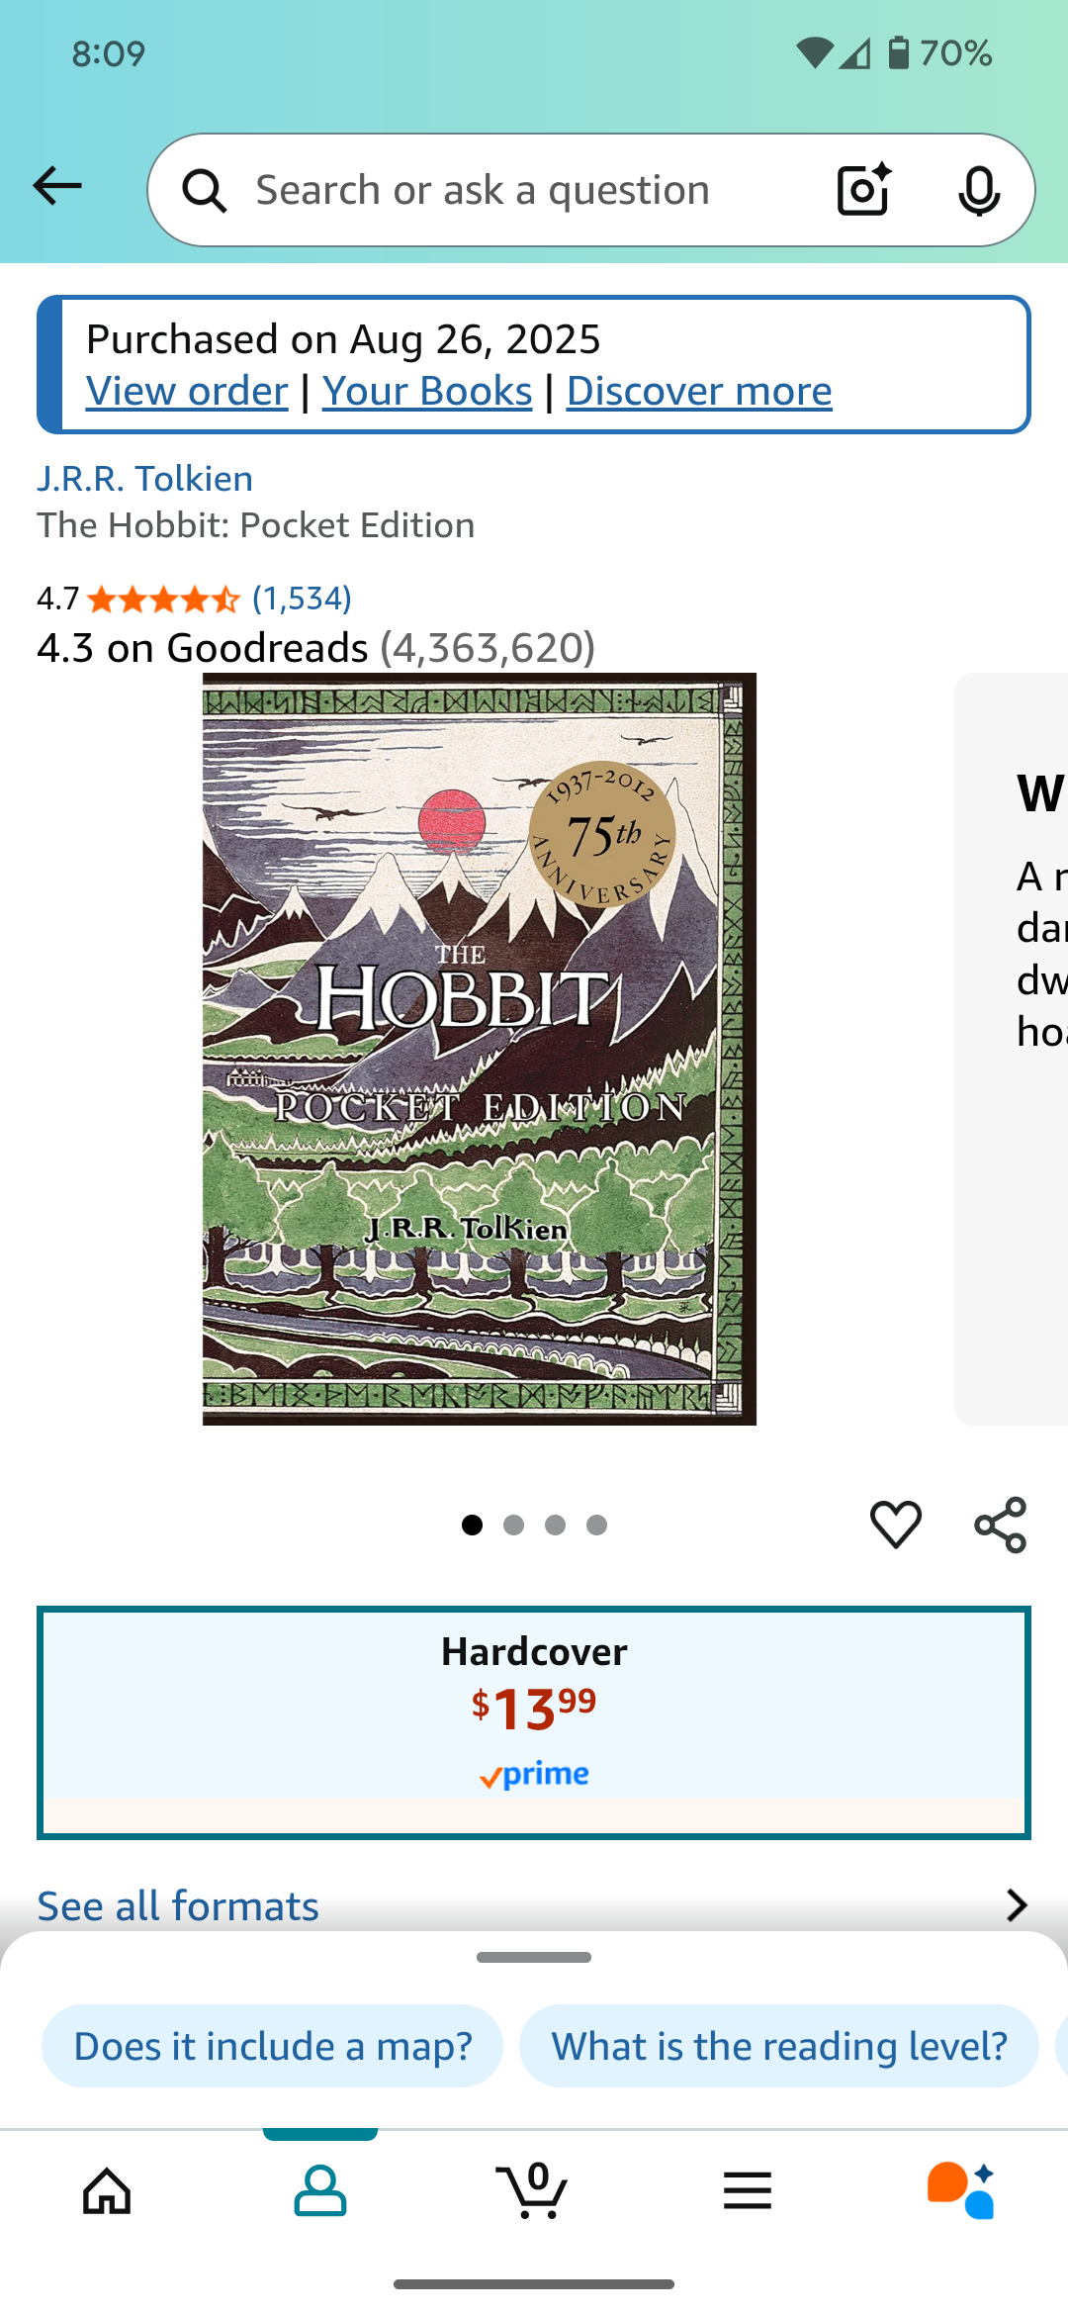The height and width of the screenshot is (2315, 1068).
Task: Open camera lens search icon
Action: (x=863, y=189)
